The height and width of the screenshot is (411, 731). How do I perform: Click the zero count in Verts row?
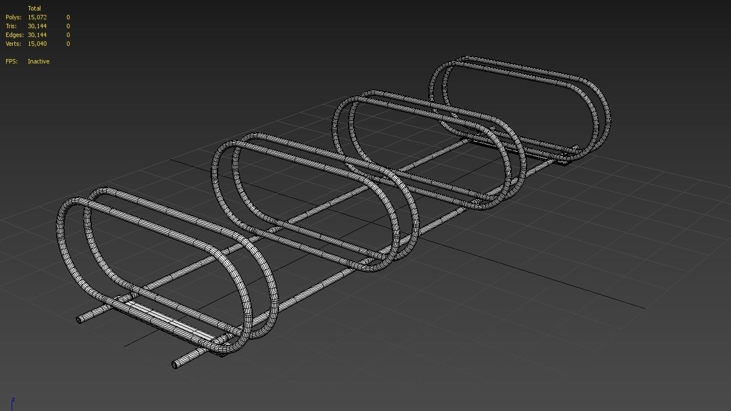(x=68, y=44)
